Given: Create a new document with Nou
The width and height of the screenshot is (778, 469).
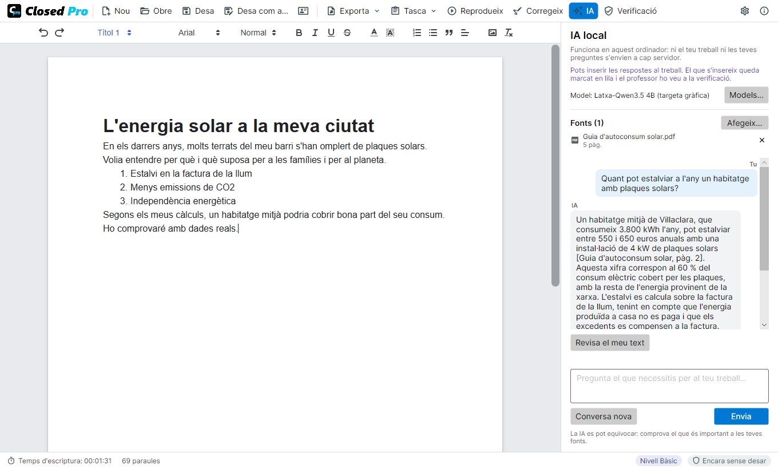Looking at the screenshot, I should (116, 11).
